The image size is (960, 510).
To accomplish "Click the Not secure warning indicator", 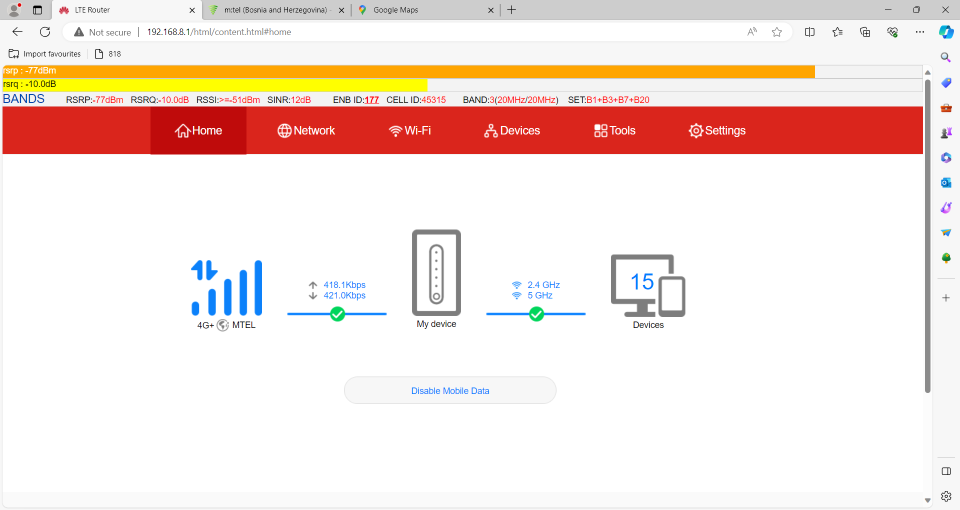I will tap(102, 32).
